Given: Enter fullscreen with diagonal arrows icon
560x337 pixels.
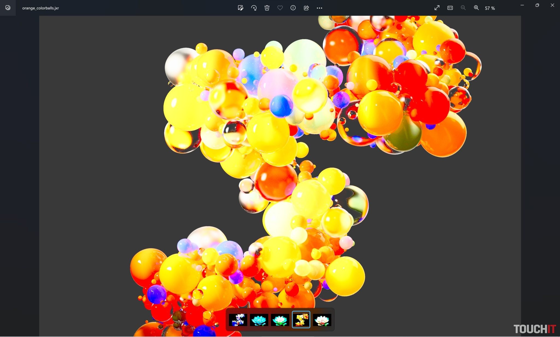Looking at the screenshot, I should click(x=437, y=8).
